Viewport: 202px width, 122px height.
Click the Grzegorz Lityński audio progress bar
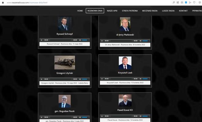[61, 79]
